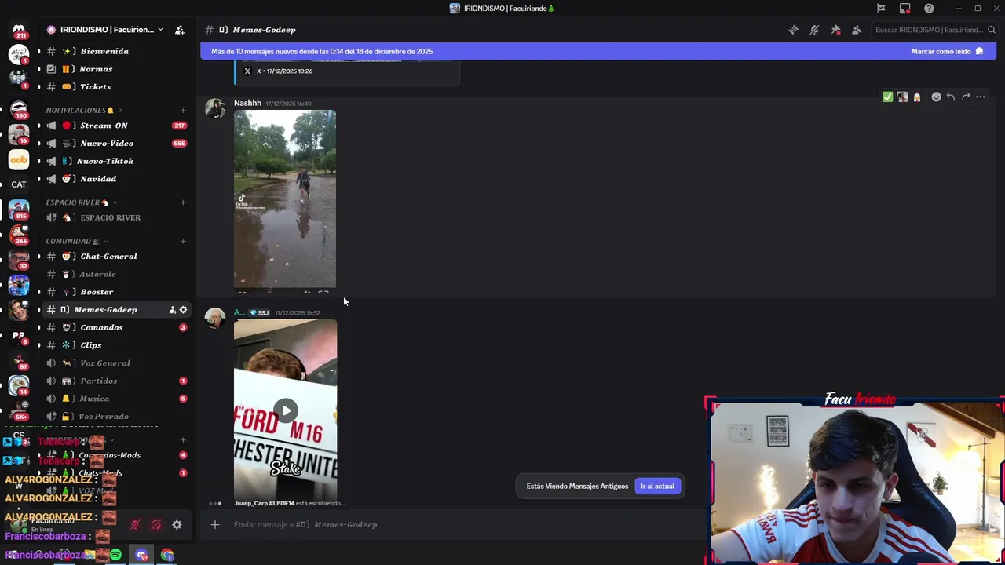Click the new messages banner text

(322, 52)
